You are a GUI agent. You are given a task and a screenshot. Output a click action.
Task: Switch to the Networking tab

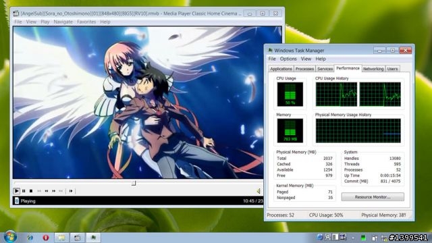click(x=373, y=69)
